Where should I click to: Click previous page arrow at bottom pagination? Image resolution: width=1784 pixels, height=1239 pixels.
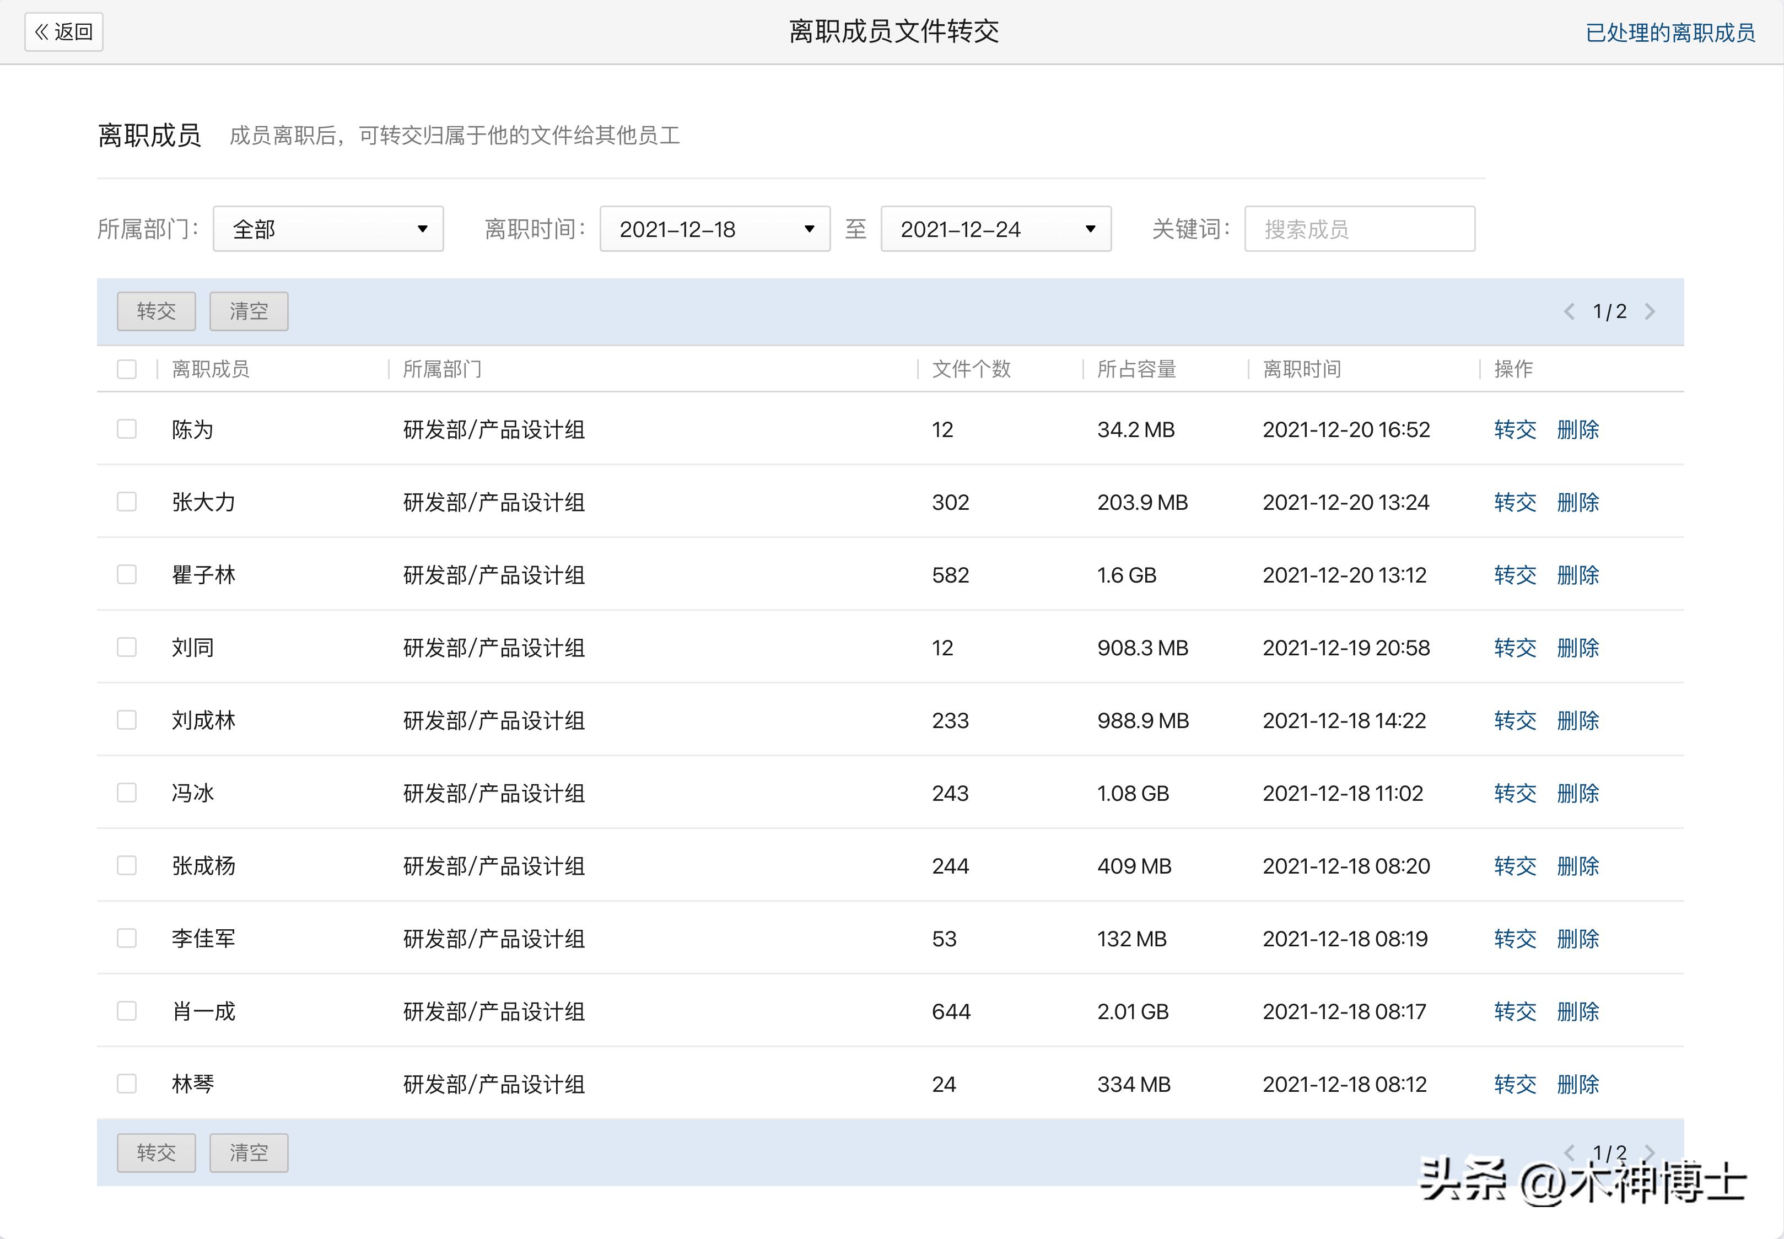click(x=1569, y=1152)
